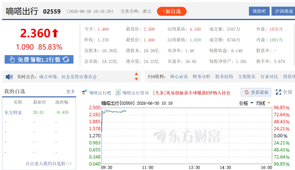Click 成交额 value 8756万
Image resolution: width=295 pixels, height=170 pixels.
[x=234, y=40]
